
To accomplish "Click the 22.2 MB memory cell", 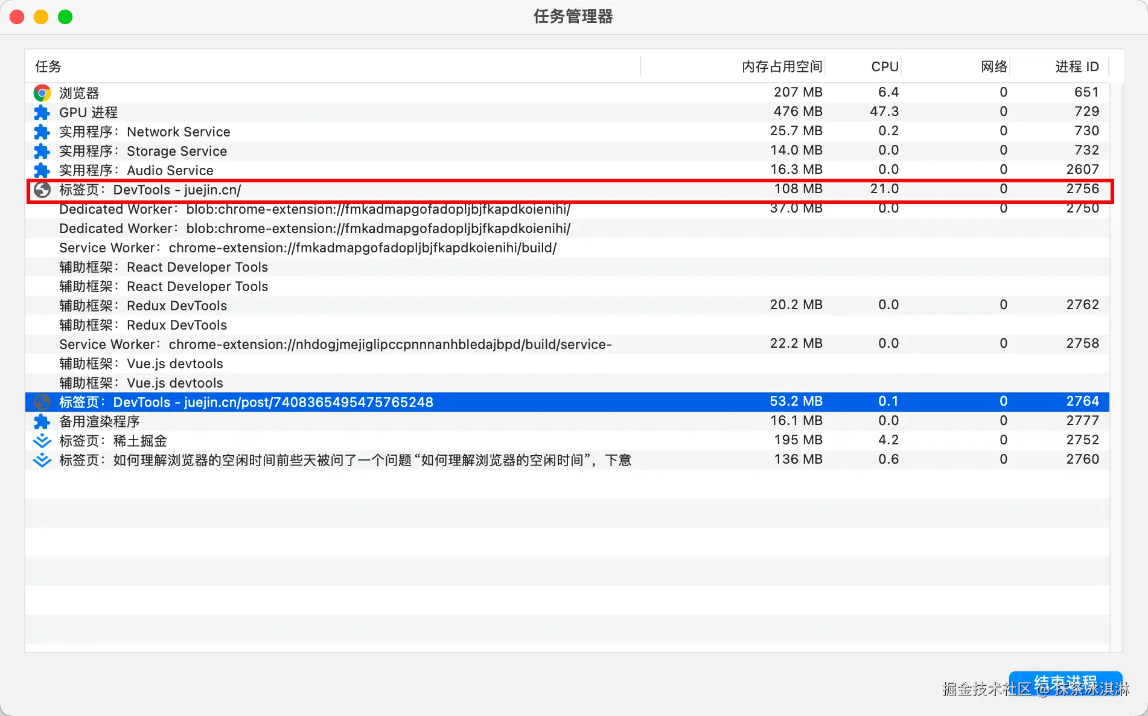I will (x=796, y=343).
